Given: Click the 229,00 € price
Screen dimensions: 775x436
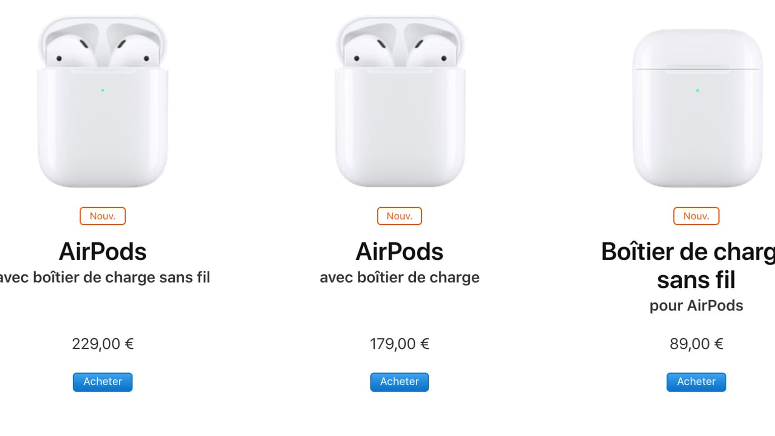Looking at the screenshot, I should point(103,344).
